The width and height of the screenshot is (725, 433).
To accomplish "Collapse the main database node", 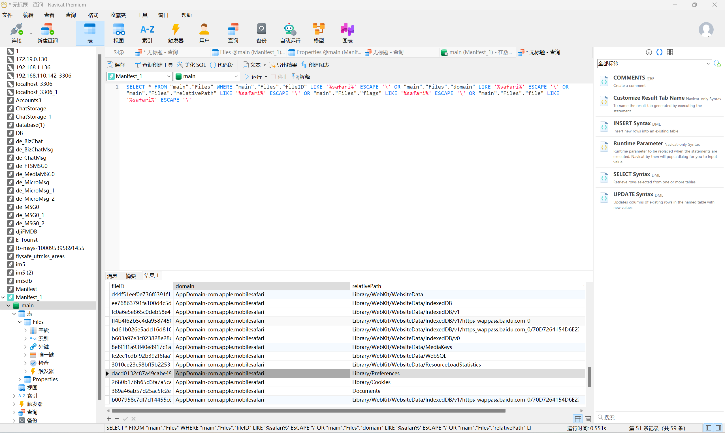I will coord(8,305).
